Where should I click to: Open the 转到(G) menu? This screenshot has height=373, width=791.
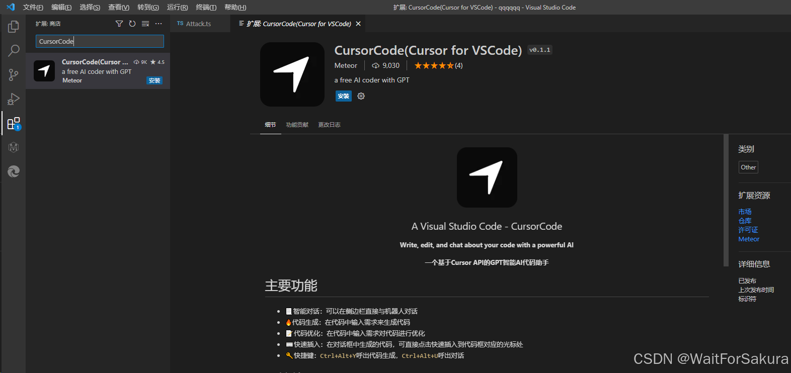coord(148,7)
